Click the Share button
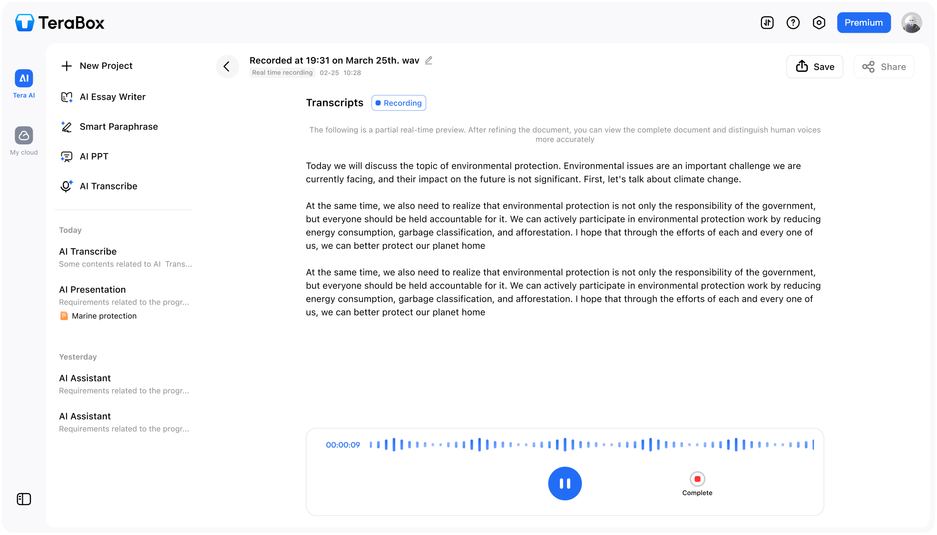937x535 pixels. (883, 67)
